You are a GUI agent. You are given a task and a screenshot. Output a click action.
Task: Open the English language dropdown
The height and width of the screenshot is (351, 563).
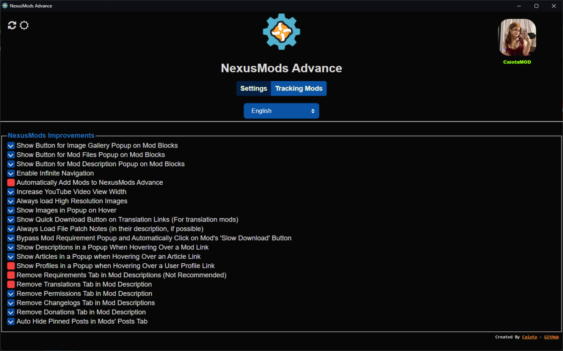point(281,111)
